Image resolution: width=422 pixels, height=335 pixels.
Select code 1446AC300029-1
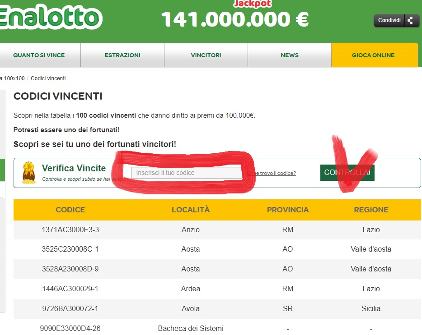[70, 289]
